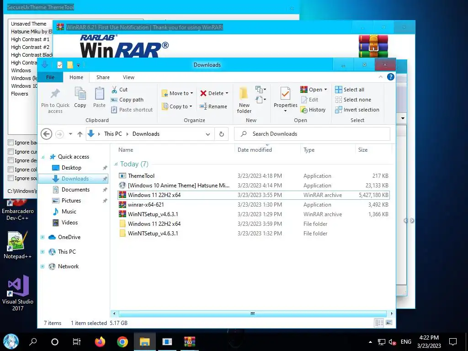Switch to details view icon in status bar
Screen dimensions: 468x351
[379, 323]
